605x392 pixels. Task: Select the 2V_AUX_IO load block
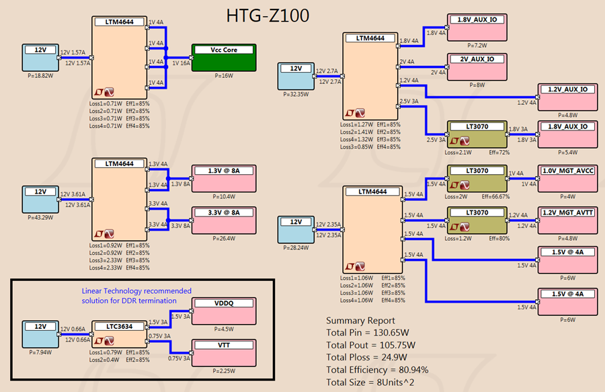click(x=477, y=67)
